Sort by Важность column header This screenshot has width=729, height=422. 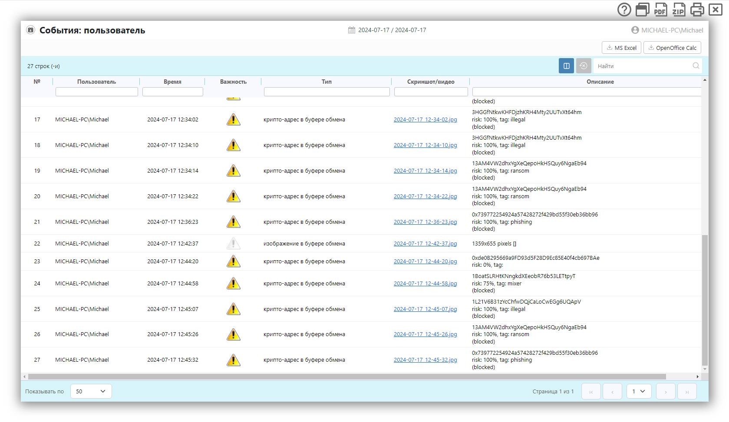[233, 82]
